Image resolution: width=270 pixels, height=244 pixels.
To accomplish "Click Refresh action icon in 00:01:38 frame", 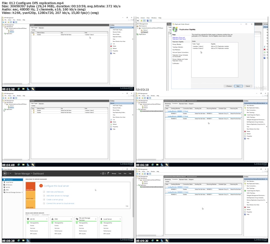I will (x=111, y=48).
